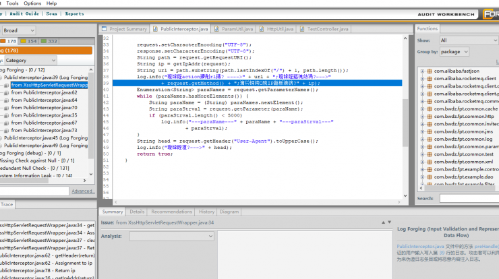
Task: Click the Scan toolbar link
Action: tap(51, 13)
